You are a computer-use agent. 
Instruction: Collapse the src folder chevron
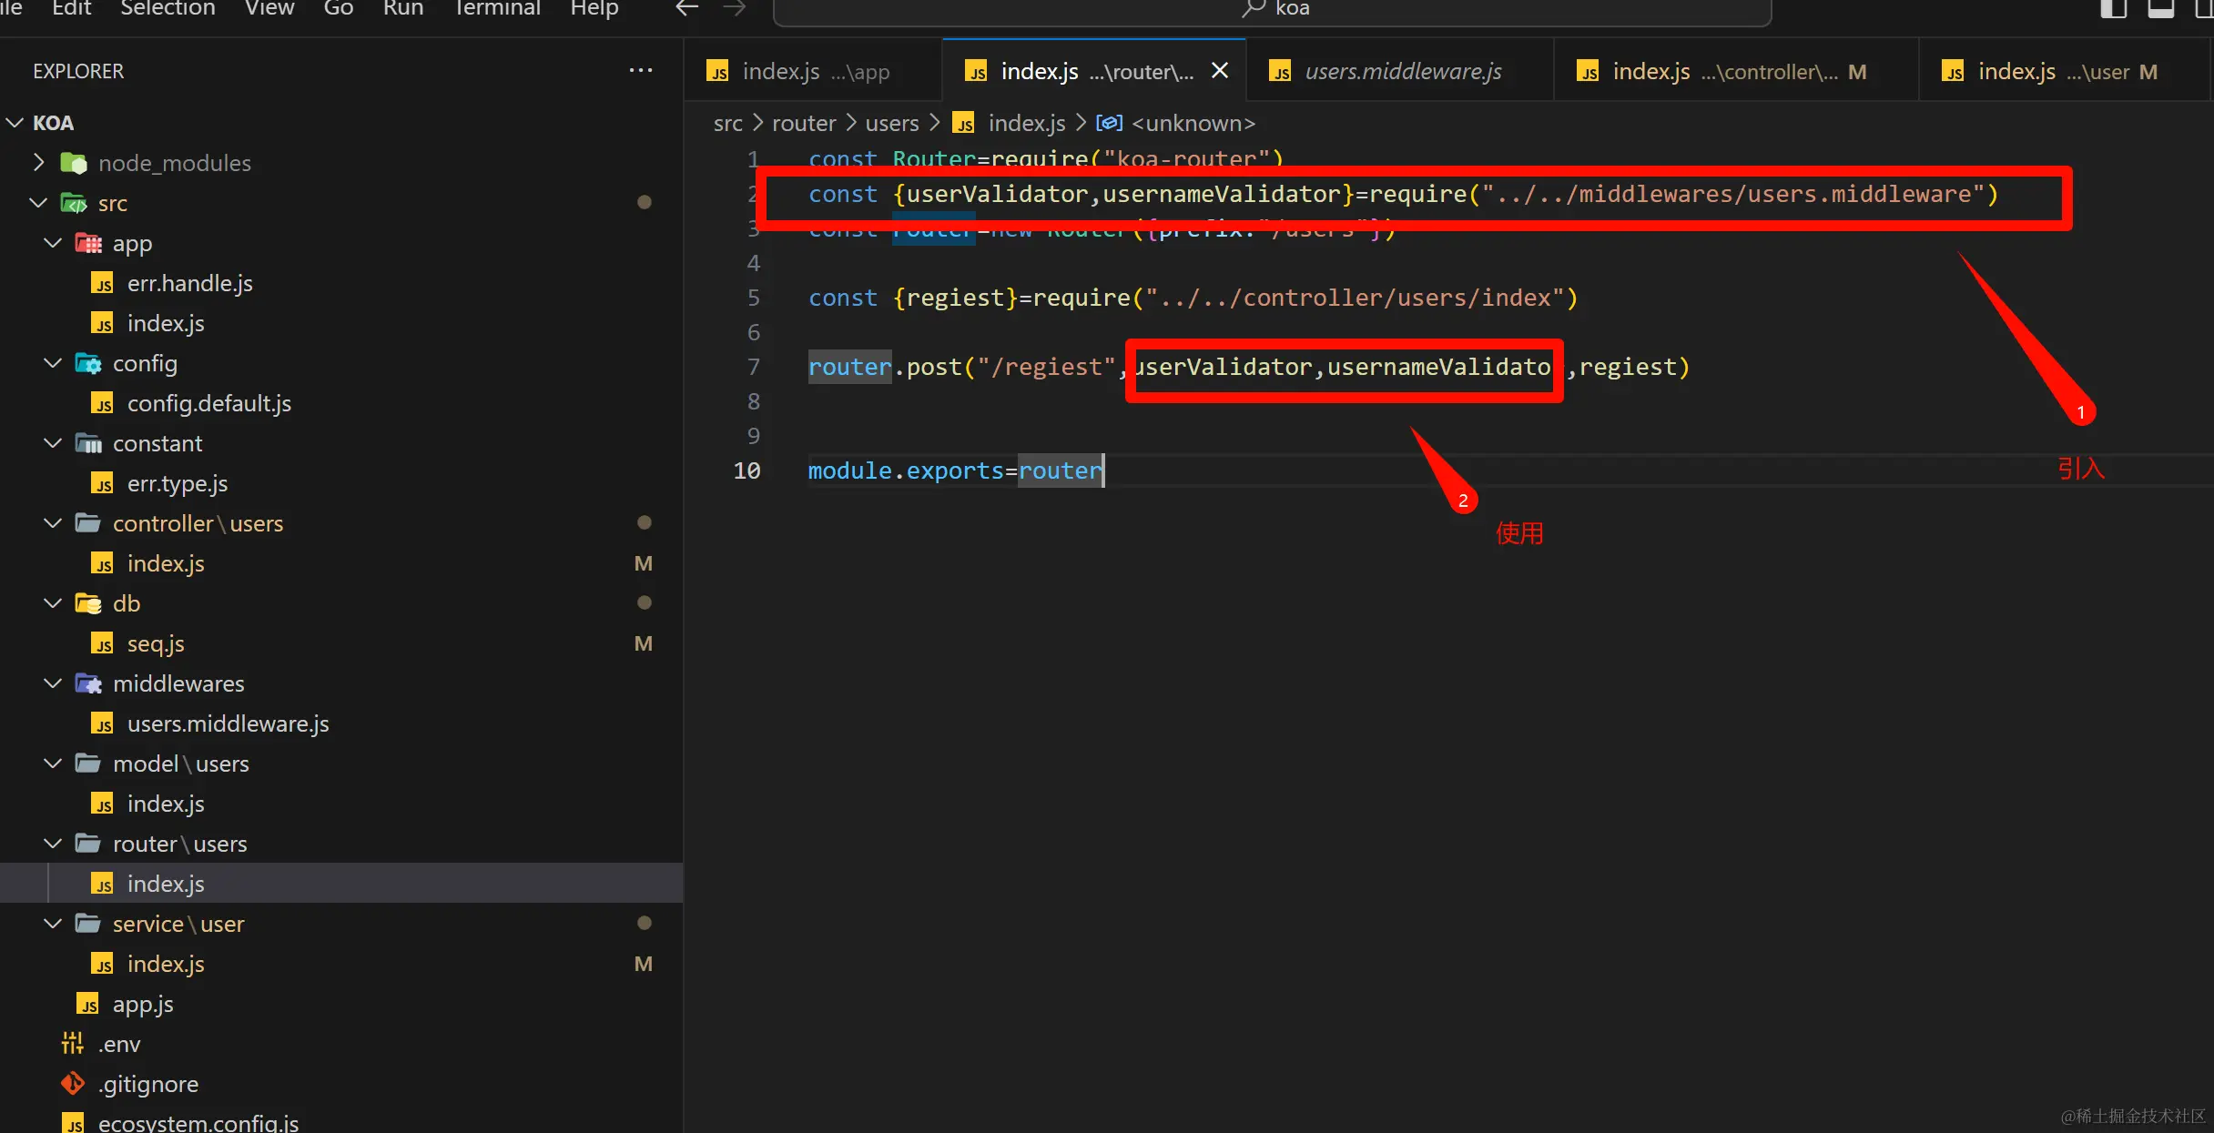(x=38, y=203)
